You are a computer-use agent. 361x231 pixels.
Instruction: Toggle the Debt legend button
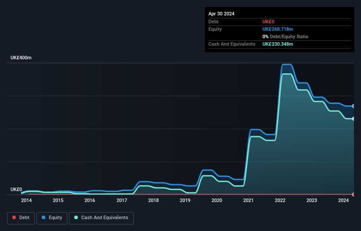pos(21,218)
